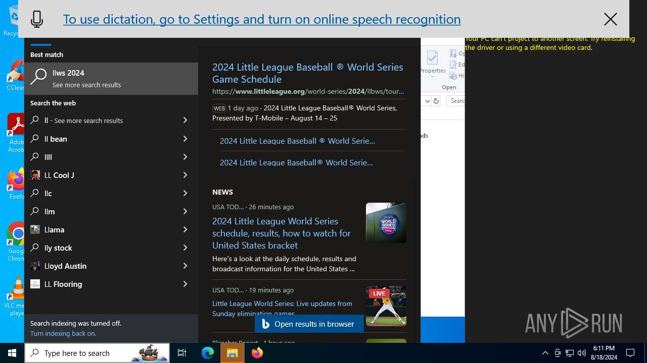Open the first '2024 Little League Baseball ® World Serie...' sublink

click(x=297, y=141)
